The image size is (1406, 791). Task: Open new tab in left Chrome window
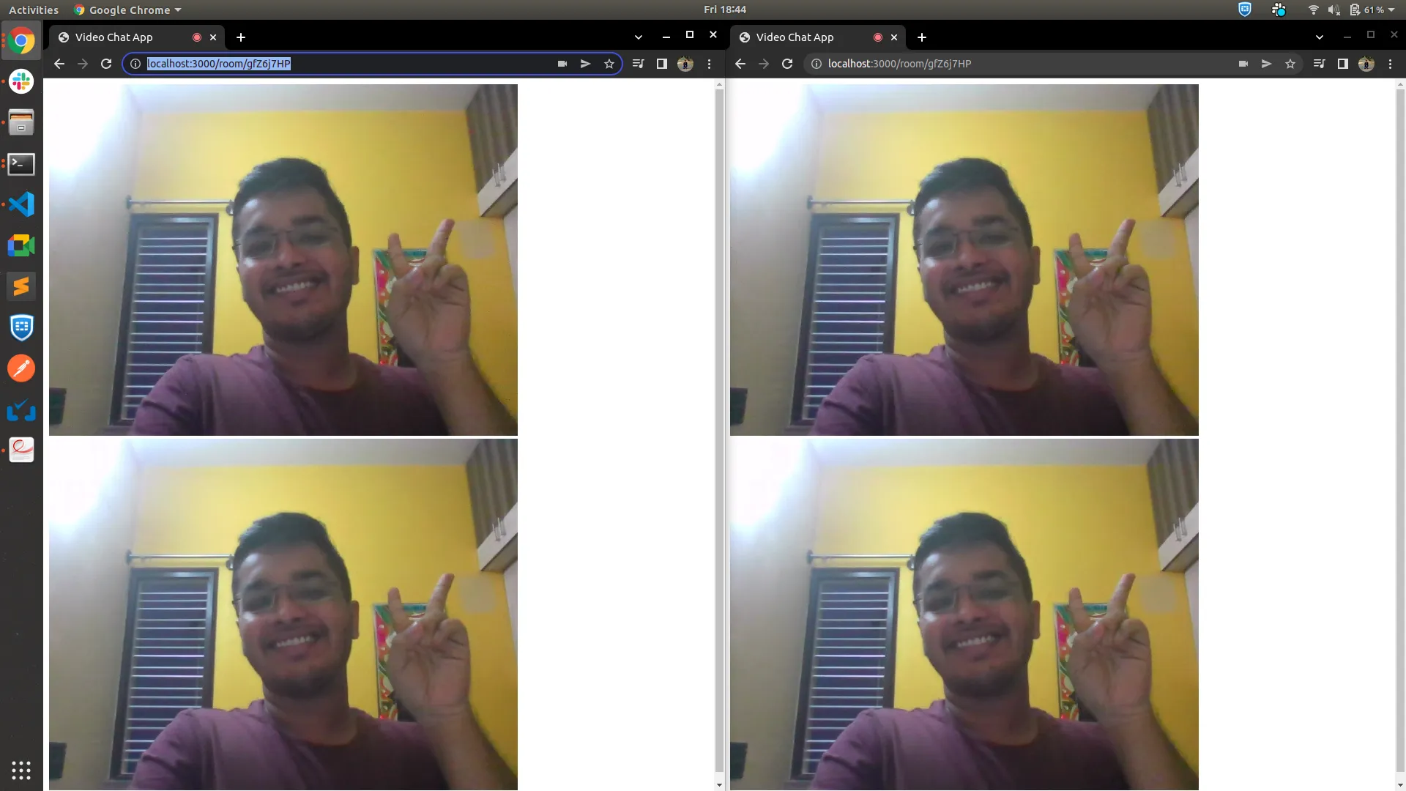pyautogui.click(x=241, y=37)
